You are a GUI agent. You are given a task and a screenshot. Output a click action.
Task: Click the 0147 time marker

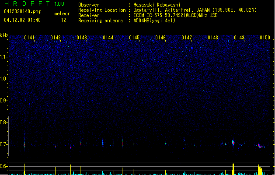click(x=187, y=38)
